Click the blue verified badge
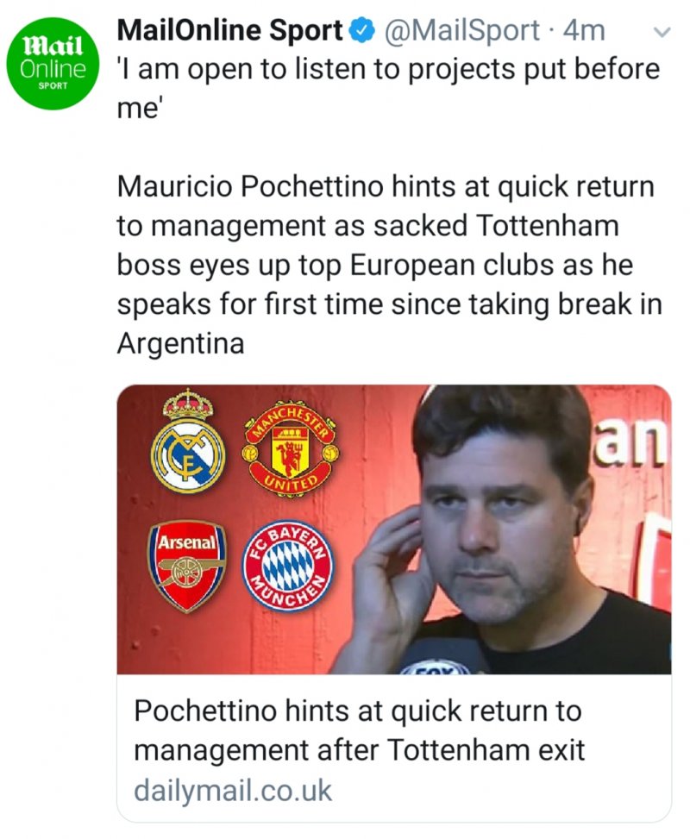Viewport: 690px width, 839px height. click(362, 32)
